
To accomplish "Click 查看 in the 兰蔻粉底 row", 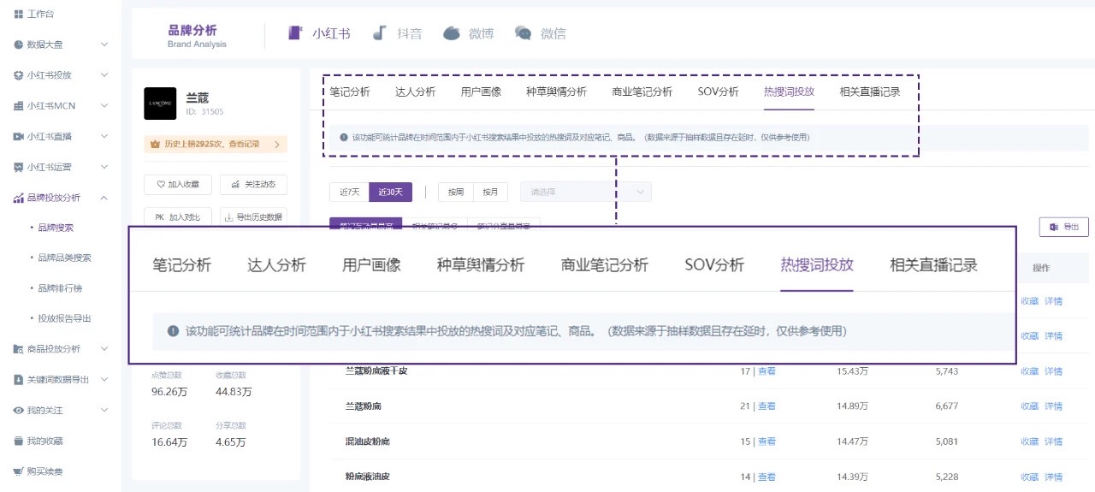I will [x=767, y=406].
